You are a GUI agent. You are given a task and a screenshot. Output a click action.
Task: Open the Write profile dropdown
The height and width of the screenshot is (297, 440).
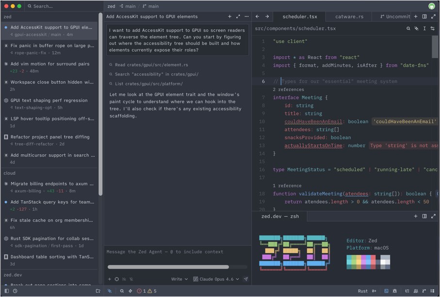[179, 279]
